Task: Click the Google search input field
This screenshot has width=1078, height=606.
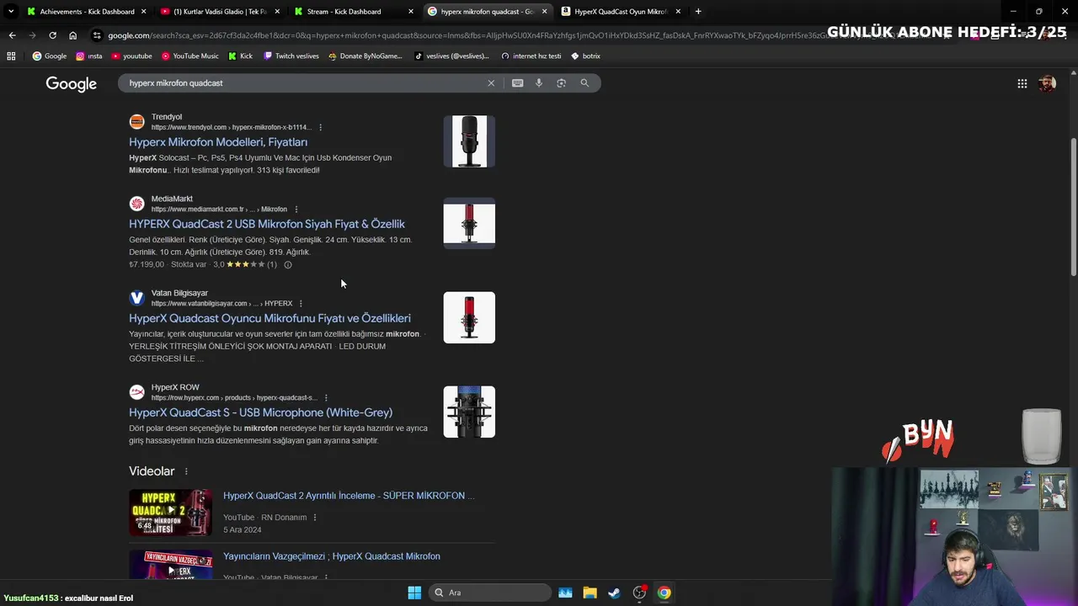Action: 303,83
